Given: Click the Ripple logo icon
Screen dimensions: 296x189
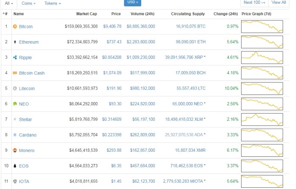Looking at the screenshot, I should (15, 58).
